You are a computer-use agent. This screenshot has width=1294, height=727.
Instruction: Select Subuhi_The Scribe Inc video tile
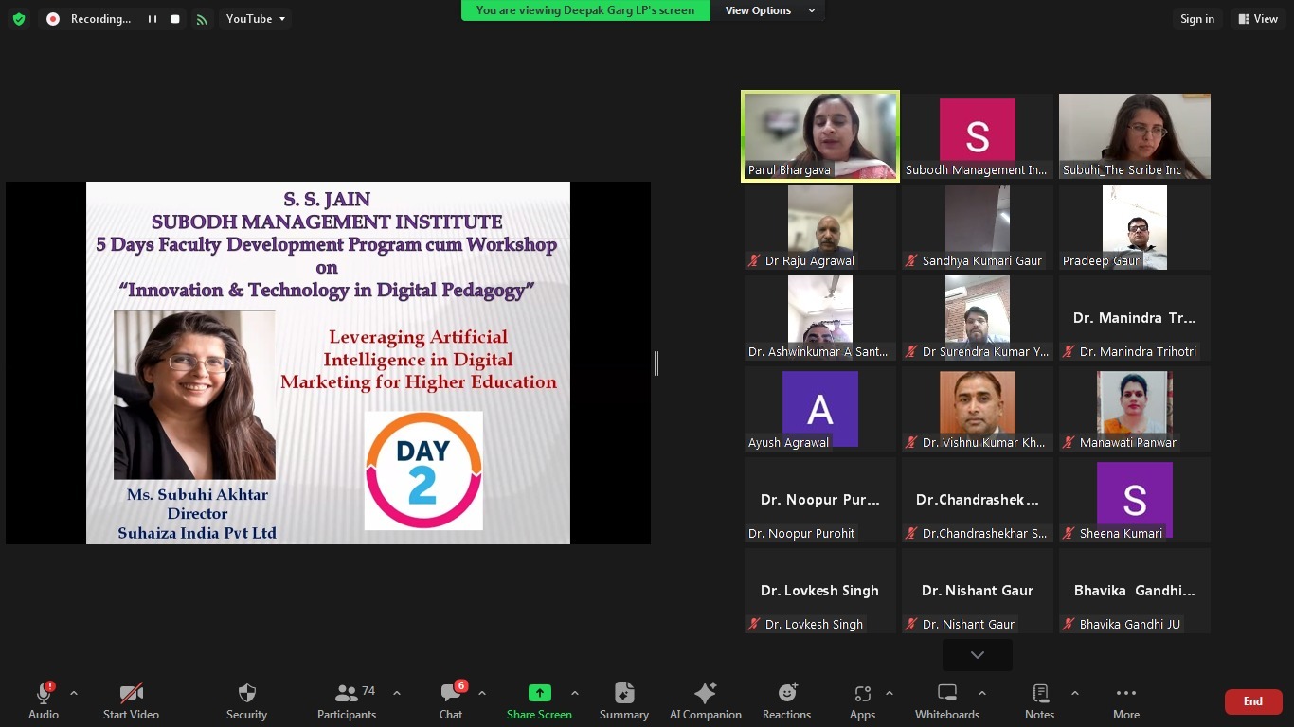point(1135,136)
